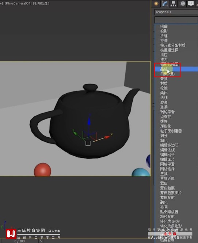Image resolution: width=198 pixels, height=243 pixels.
Task: Apply the 推力 modifier
Action: click(164, 59)
